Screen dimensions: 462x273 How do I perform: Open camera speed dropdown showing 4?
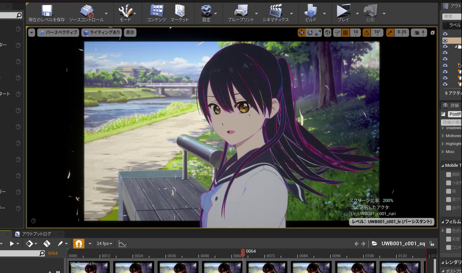(419, 32)
